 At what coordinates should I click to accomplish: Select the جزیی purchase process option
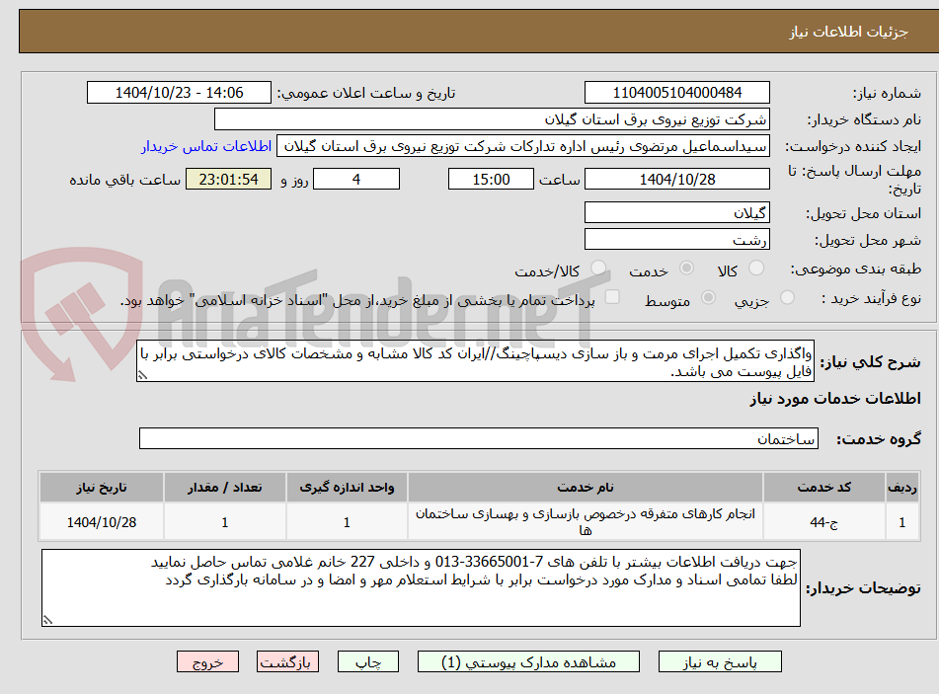787,297
